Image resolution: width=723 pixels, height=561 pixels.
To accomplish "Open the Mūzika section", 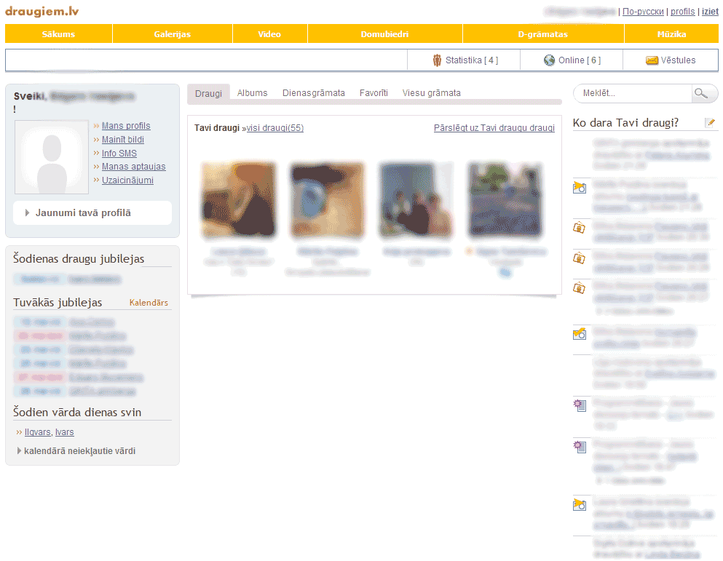I will click(671, 34).
